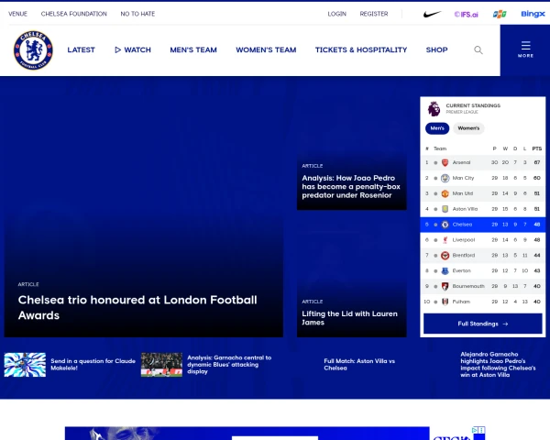Click the Arsenal crest in standings
Screen dimensions: 550x440
tap(445, 162)
